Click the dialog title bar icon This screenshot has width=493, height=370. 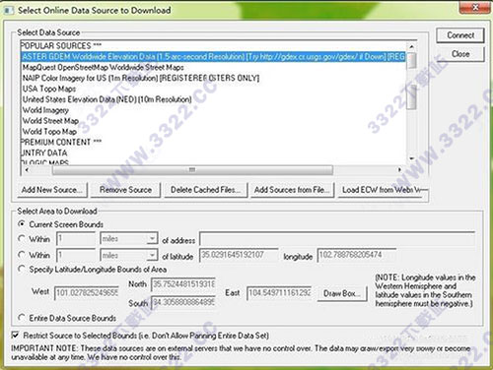pyautogui.click(x=9, y=10)
